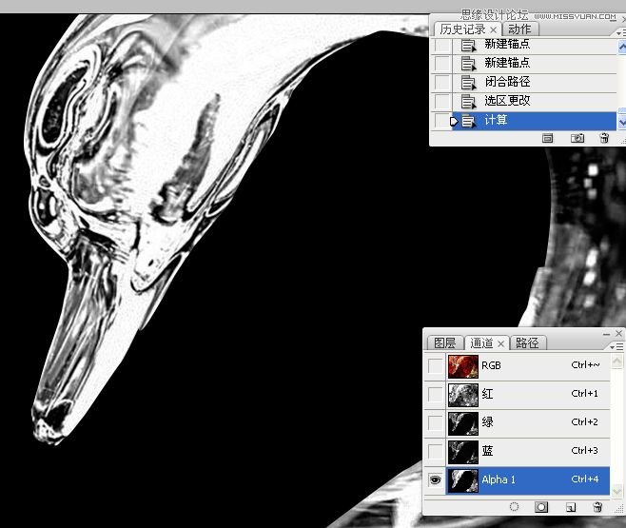This screenshot has height=528, width=626.
Task: Delete current channel trash icon
Action: tap(597, 507)
